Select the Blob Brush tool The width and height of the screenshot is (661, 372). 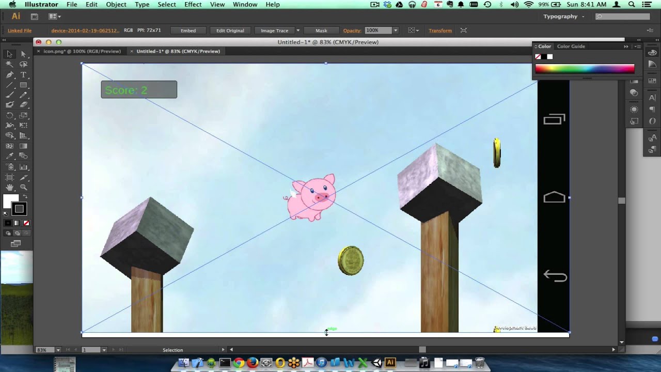9,105
